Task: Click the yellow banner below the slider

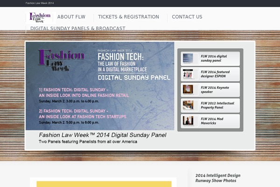Action: [104, 184]
